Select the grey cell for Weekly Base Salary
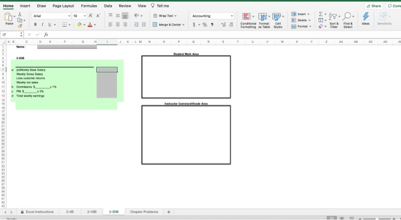The image size is (401, 220). 107,70
